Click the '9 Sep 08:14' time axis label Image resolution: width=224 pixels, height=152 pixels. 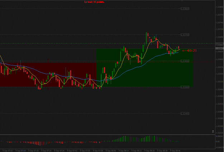(x=124, y=151)
